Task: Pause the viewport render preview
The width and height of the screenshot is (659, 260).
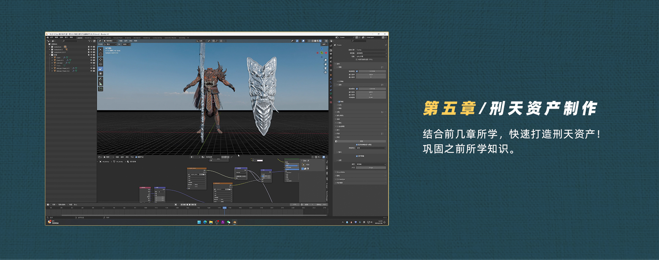Action: click(x=326, y=41)
